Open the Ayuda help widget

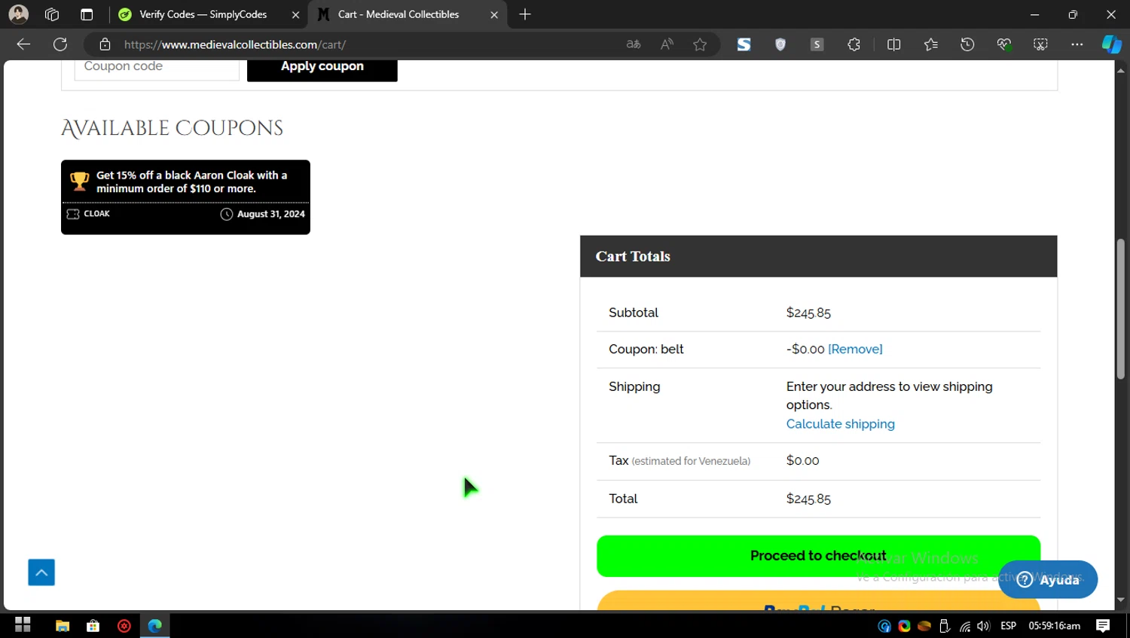tap(1048, 579)
